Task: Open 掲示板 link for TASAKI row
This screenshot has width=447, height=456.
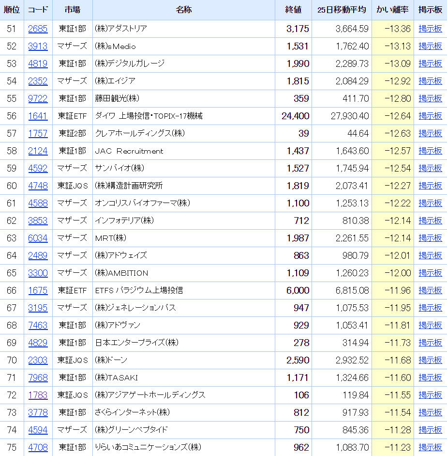Action: (430, 378)
